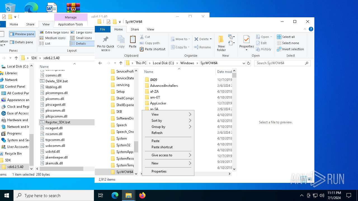This screenshot has height=201, width=358.
Task: Click Pin to Quick access icon
Action: [105, 44]
